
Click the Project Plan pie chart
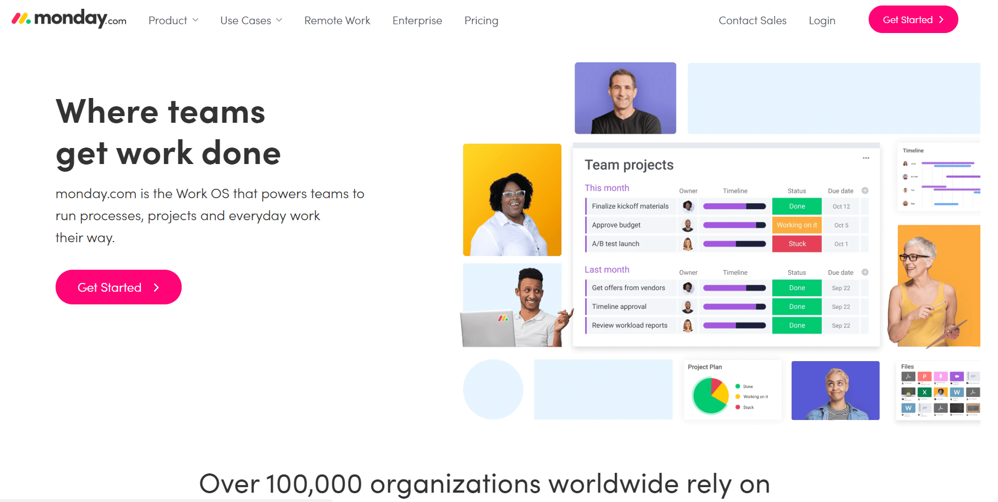(710, 395)
